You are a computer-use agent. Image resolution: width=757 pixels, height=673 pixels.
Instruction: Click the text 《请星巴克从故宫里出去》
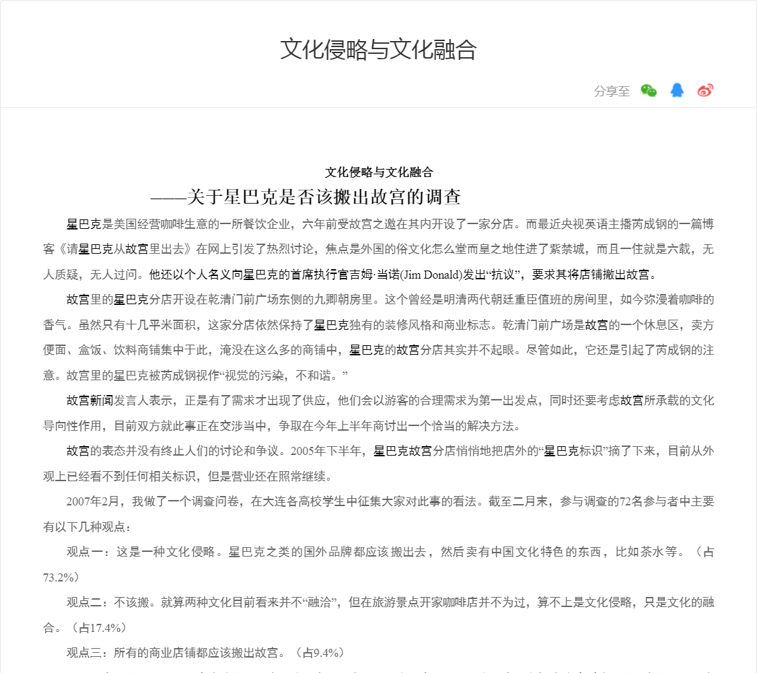tap(124, 249)
